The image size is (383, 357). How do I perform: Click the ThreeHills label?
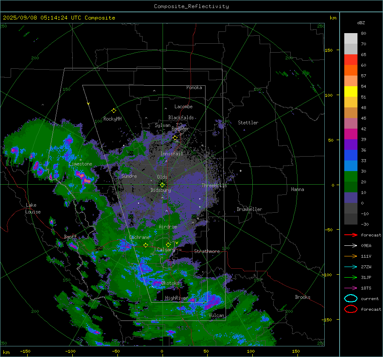tap(214, 186)
